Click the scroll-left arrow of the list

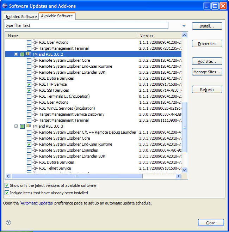point(8,176)
